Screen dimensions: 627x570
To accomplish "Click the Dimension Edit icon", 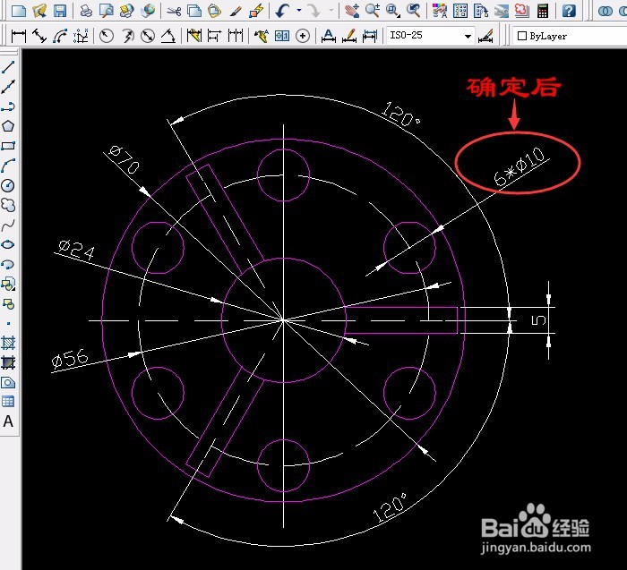I will 329,36.
